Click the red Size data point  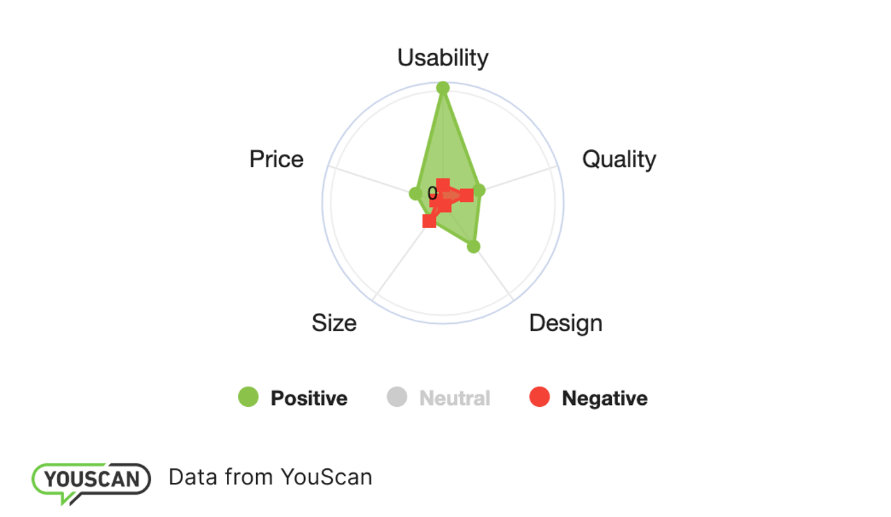click(429, 221)
